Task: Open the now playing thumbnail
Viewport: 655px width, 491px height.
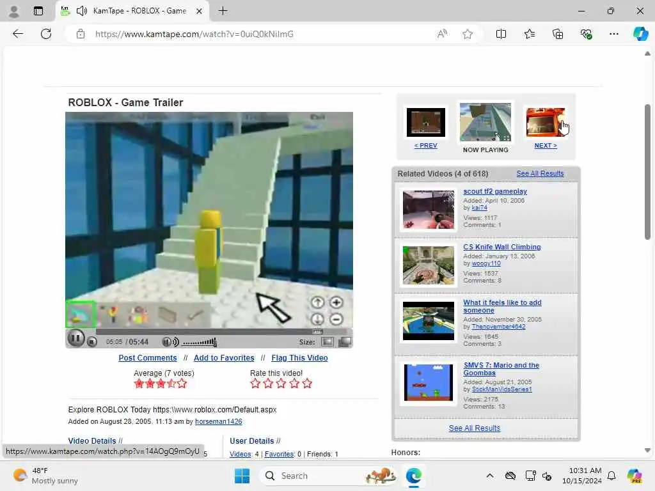Action: coord(485,122)
